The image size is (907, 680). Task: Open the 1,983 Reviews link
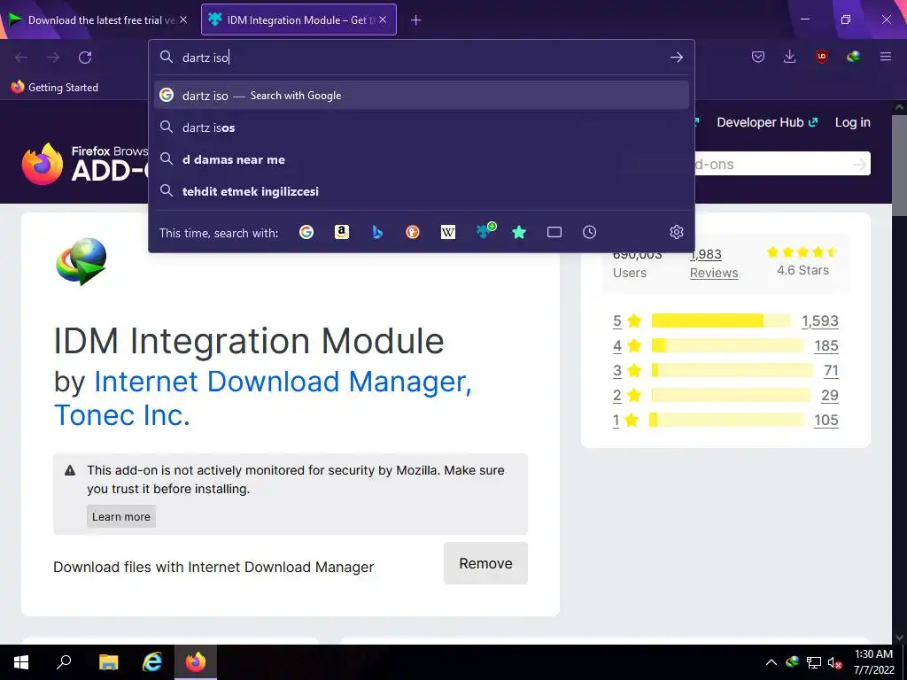(714, 264)
